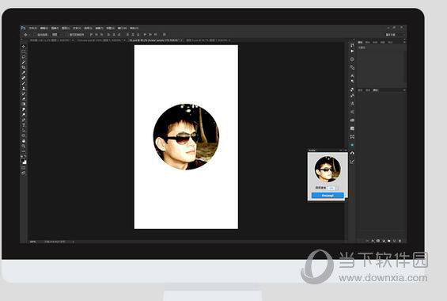
Task: Select the Crop tool
Action: coord(24,67)
